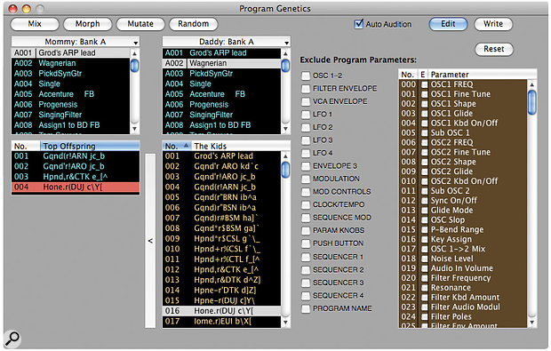551x351 pixels.
Task: Select Daddy program A008 Assign1 to BD FB
Action: pos(222,125)
